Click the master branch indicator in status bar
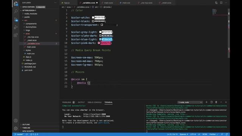The height and width of the screenshot is (136, 242). (x=19, y=134)
